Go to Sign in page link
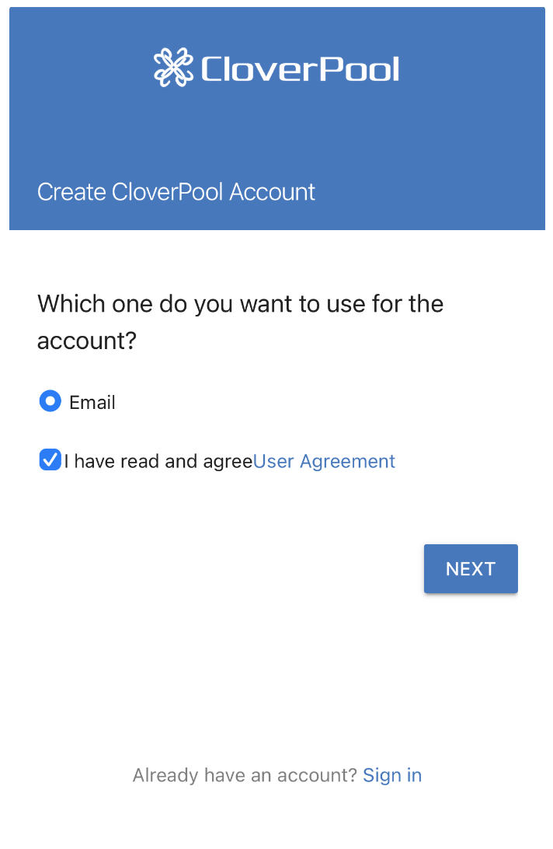This screenshot has width=553, height=849. 392,775
